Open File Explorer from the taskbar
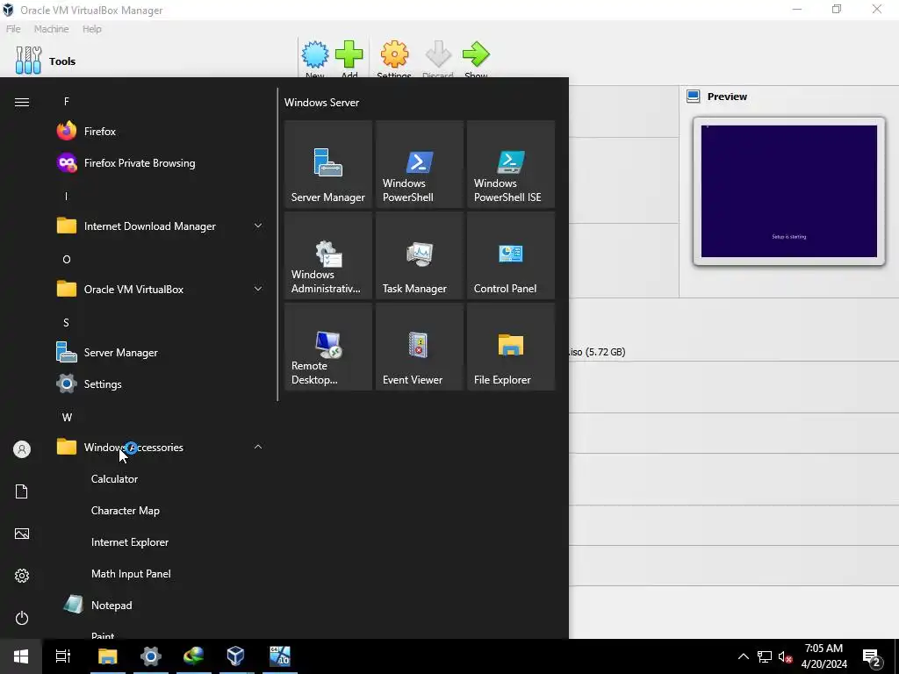 coord(108,656)
